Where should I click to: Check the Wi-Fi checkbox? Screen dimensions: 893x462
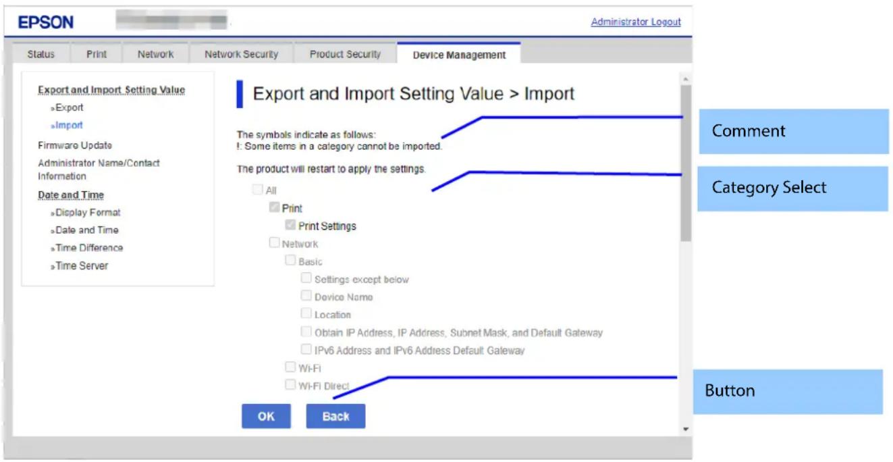290,367
